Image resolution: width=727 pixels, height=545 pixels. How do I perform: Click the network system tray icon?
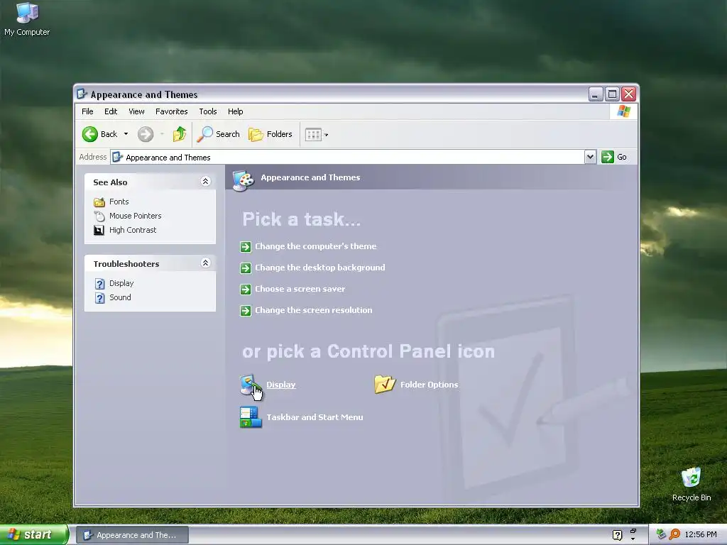click(x=661, y=534)
